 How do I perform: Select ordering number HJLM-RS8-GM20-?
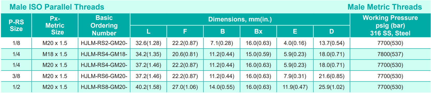104,87
